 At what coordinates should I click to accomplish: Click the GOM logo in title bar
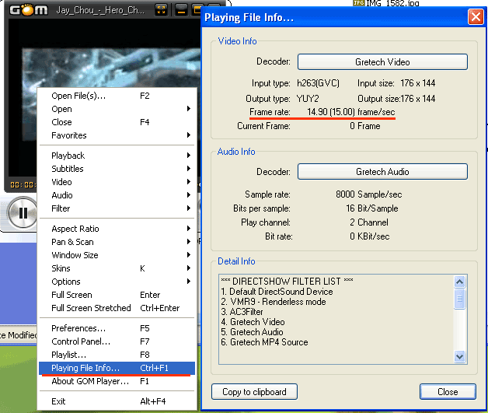pyautogui.click(x=28, y=10)
